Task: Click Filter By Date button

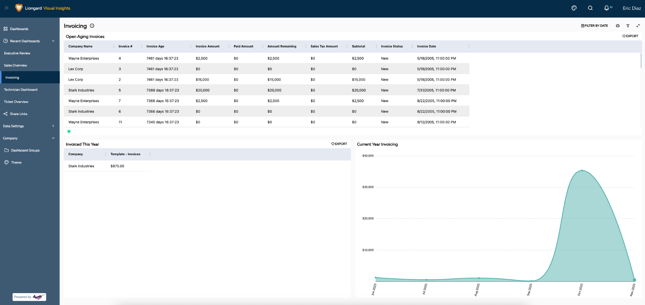Action: tap(594, 25)
